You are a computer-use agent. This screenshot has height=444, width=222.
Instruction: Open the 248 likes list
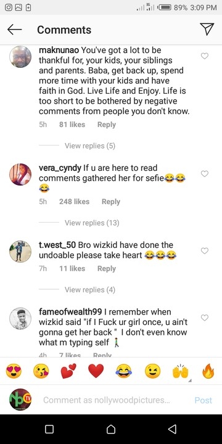coord(74,202)
